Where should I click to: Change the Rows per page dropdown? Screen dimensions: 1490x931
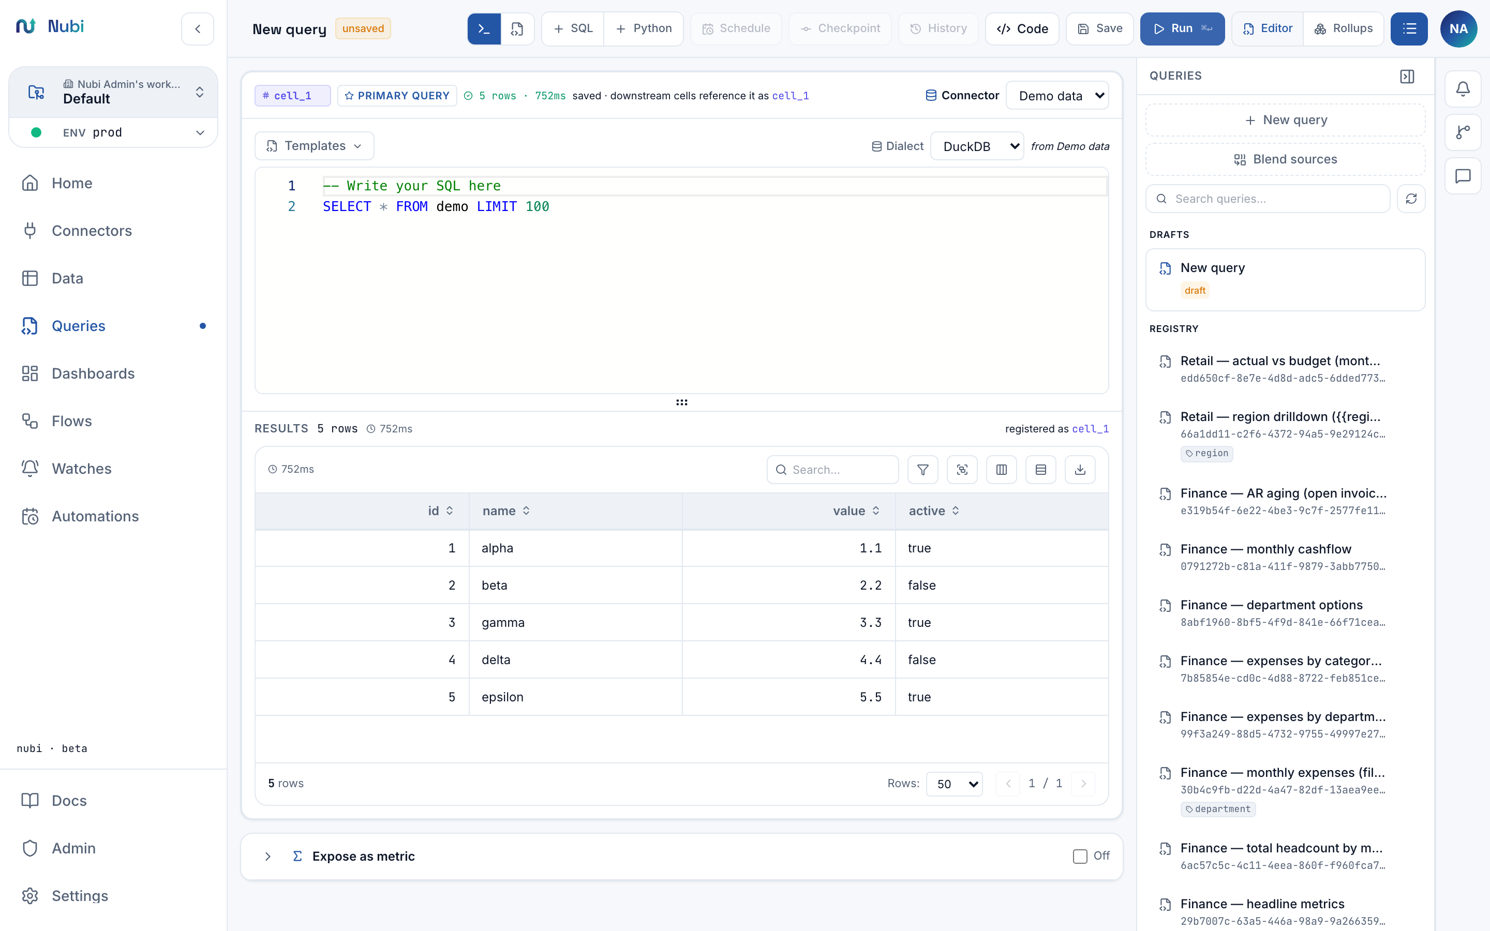point(955,784)
